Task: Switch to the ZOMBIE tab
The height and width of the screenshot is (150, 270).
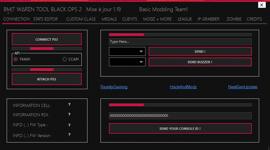Action: click(234, 19)
